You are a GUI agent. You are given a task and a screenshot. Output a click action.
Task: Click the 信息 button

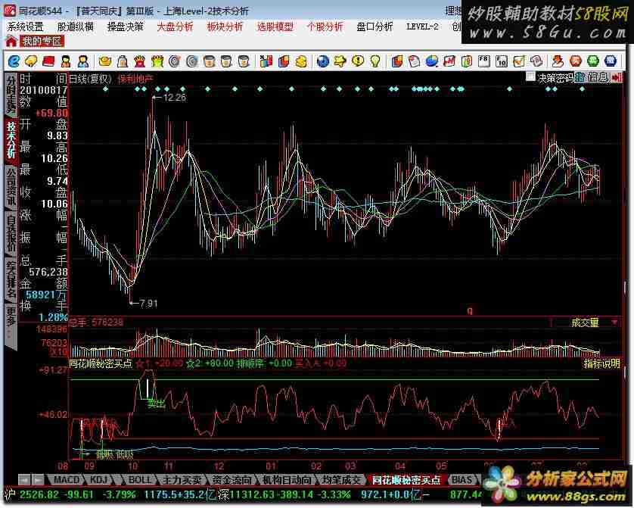point(598,77)
